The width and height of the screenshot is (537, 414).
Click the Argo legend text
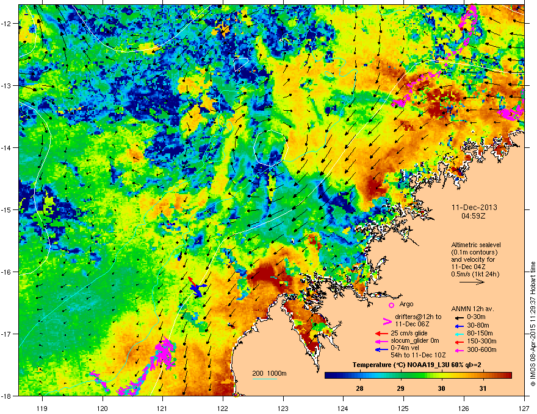[x=406, y=304]
